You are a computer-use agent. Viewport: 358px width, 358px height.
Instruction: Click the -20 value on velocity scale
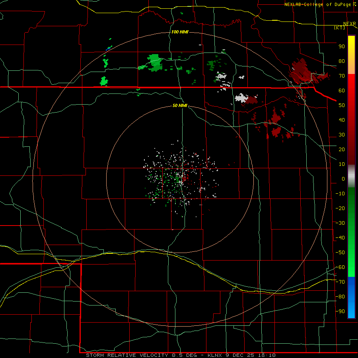coord(340,208)
